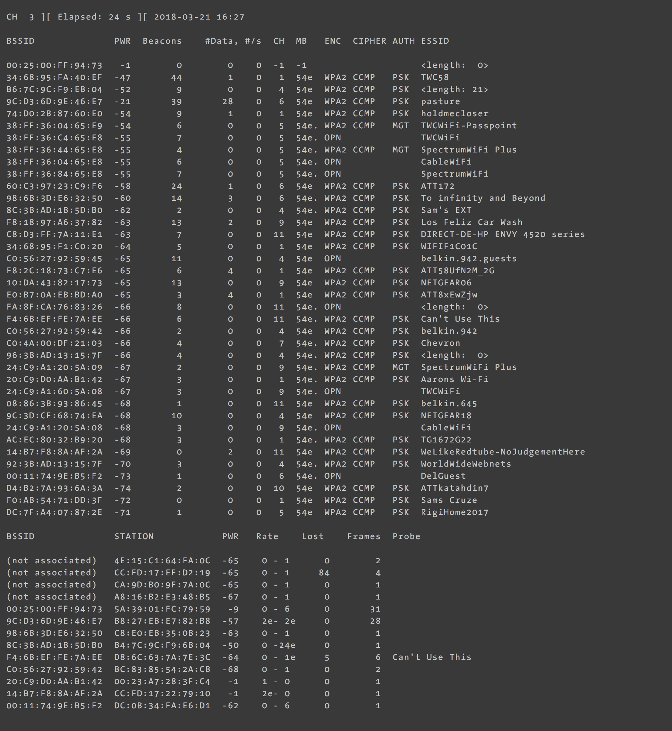Click the first (not associated) station row
The width and height of the screenshot is (672, 731).
click(51, 561)
